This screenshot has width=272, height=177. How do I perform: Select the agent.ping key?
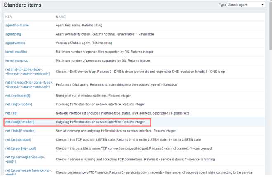coord(13,34)
